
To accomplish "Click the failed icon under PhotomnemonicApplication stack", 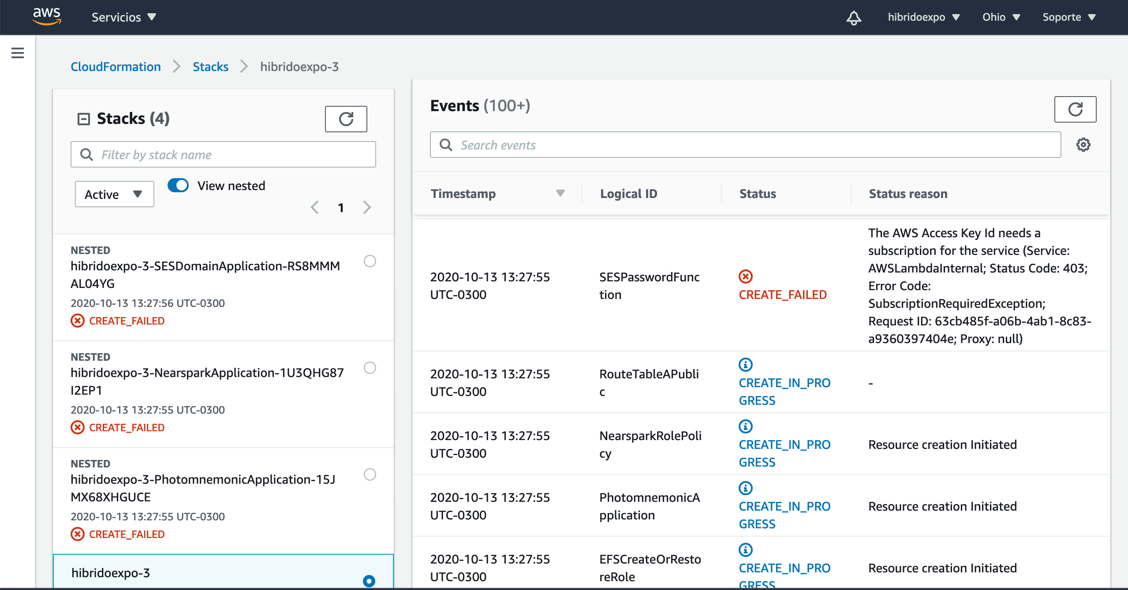I will (78, 534).
